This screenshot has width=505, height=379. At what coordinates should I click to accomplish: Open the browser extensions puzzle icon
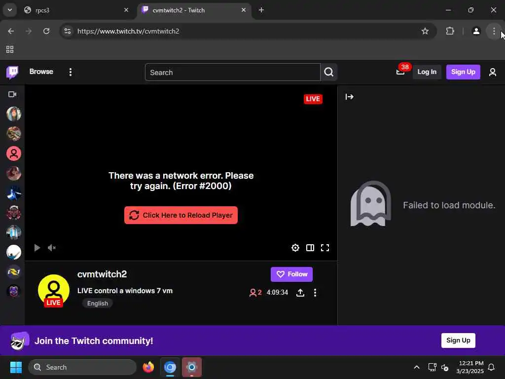tap(450, 31)
